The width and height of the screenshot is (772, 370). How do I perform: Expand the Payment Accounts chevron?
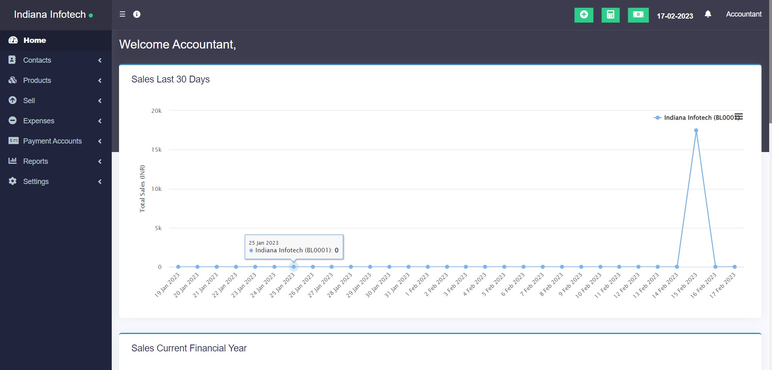click(100, 141)
